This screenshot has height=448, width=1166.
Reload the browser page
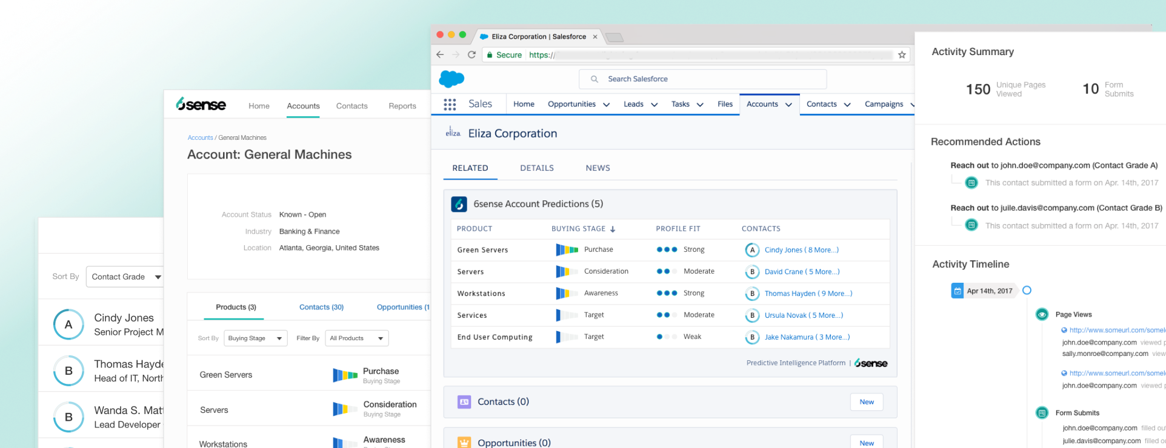471,55
